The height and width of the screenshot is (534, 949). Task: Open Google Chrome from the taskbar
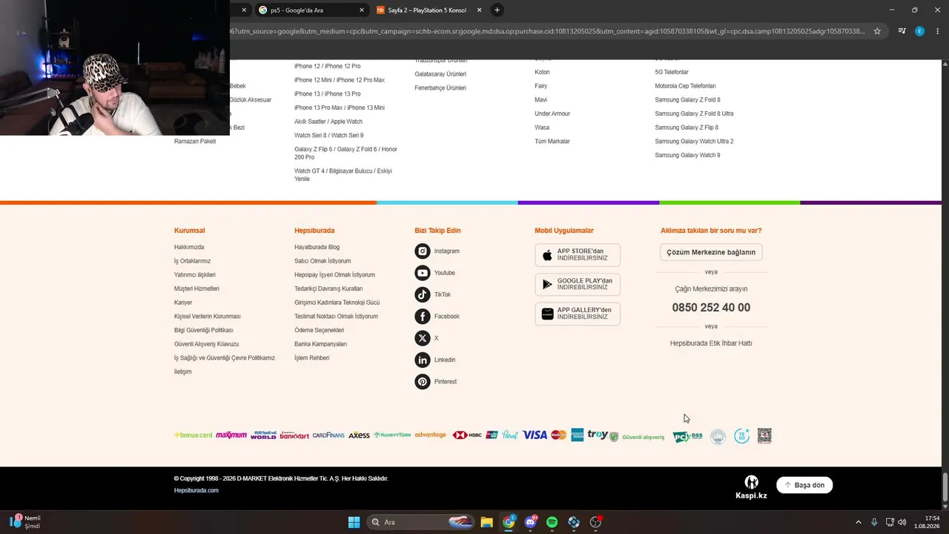509,522
